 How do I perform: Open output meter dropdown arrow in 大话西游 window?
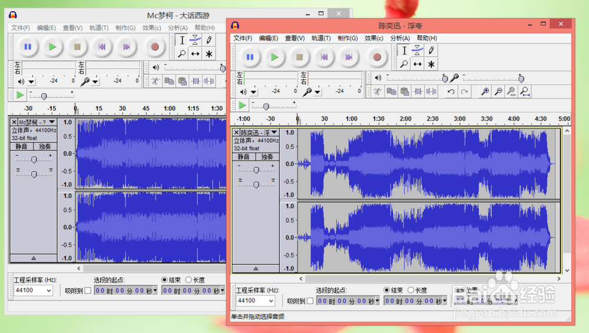[x=32, y=81]
